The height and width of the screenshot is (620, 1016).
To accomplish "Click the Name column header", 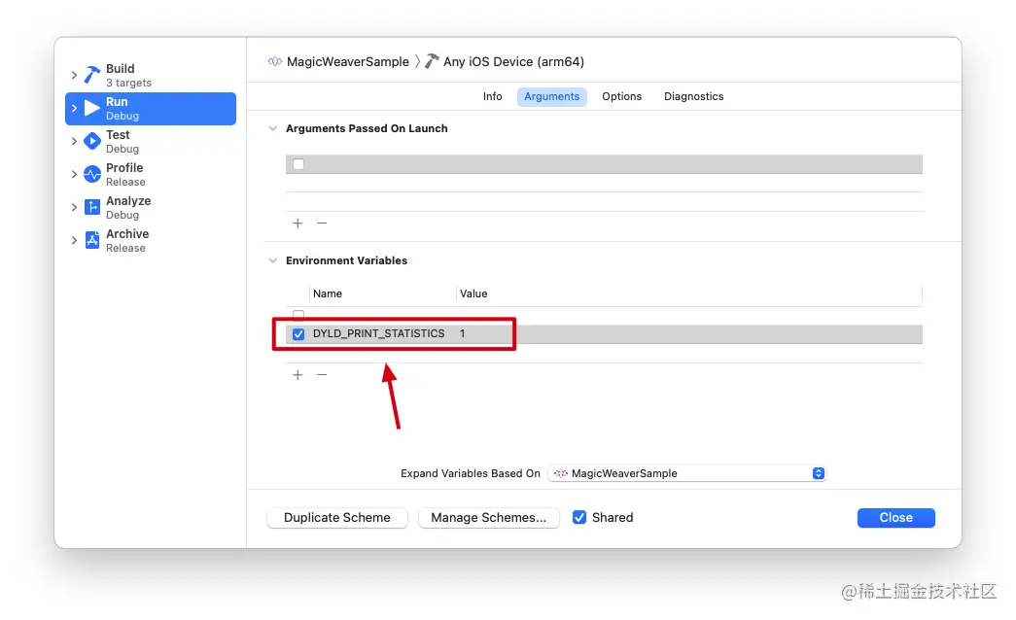I will (x=328, y=293).
